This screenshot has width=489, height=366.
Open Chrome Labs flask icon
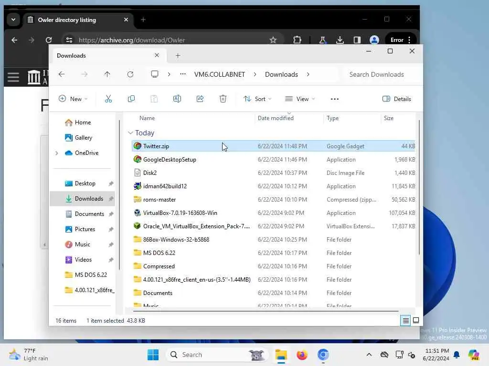(x=323, y=40)
